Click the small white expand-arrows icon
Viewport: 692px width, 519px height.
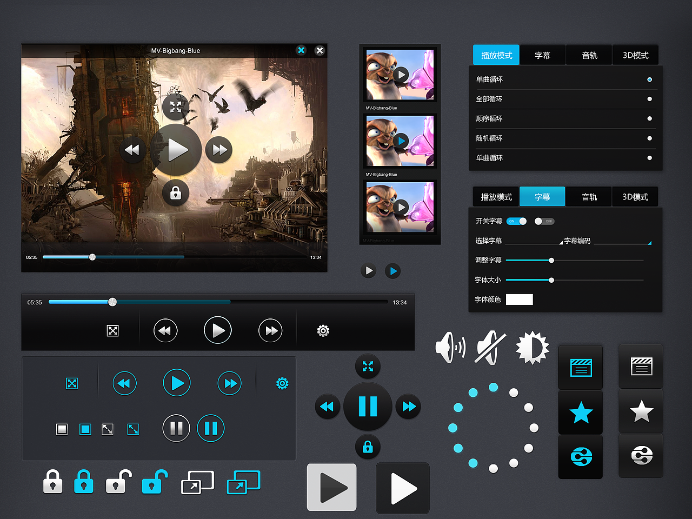[x=108, y=429]
